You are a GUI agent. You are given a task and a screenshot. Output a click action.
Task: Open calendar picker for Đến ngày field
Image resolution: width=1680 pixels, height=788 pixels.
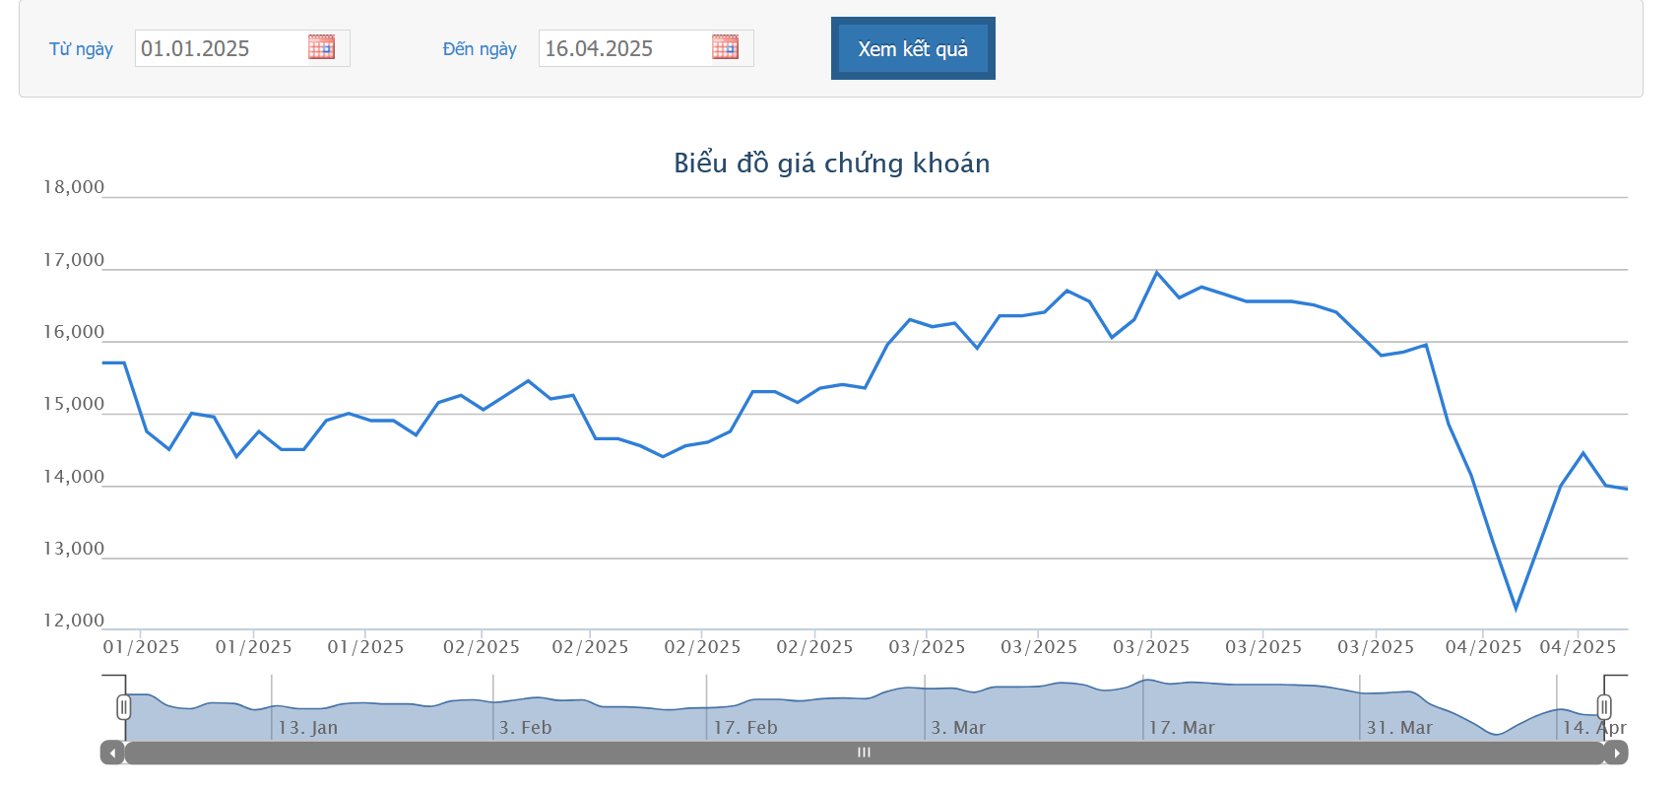click(x=725, y=47)
